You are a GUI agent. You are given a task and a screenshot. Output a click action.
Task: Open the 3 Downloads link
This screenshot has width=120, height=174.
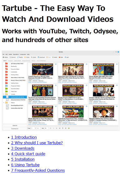(23, 149)
